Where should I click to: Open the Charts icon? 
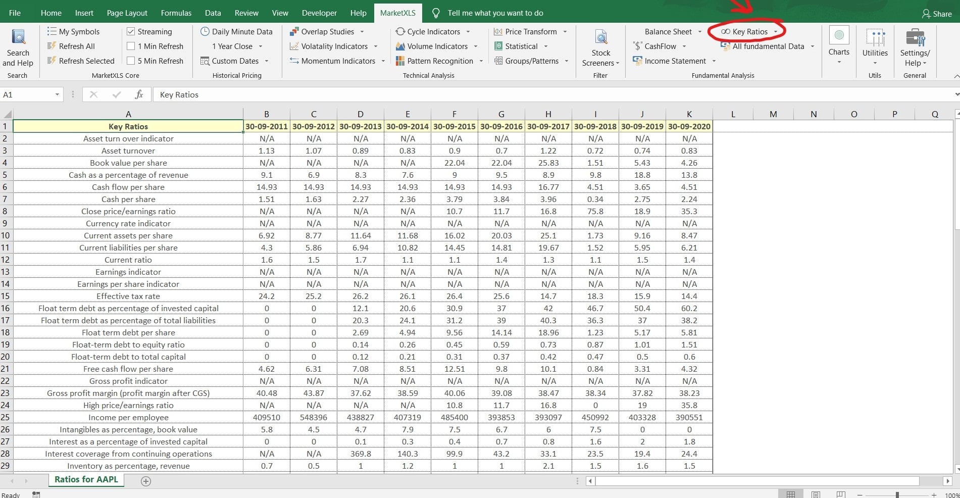click(839, 35)
